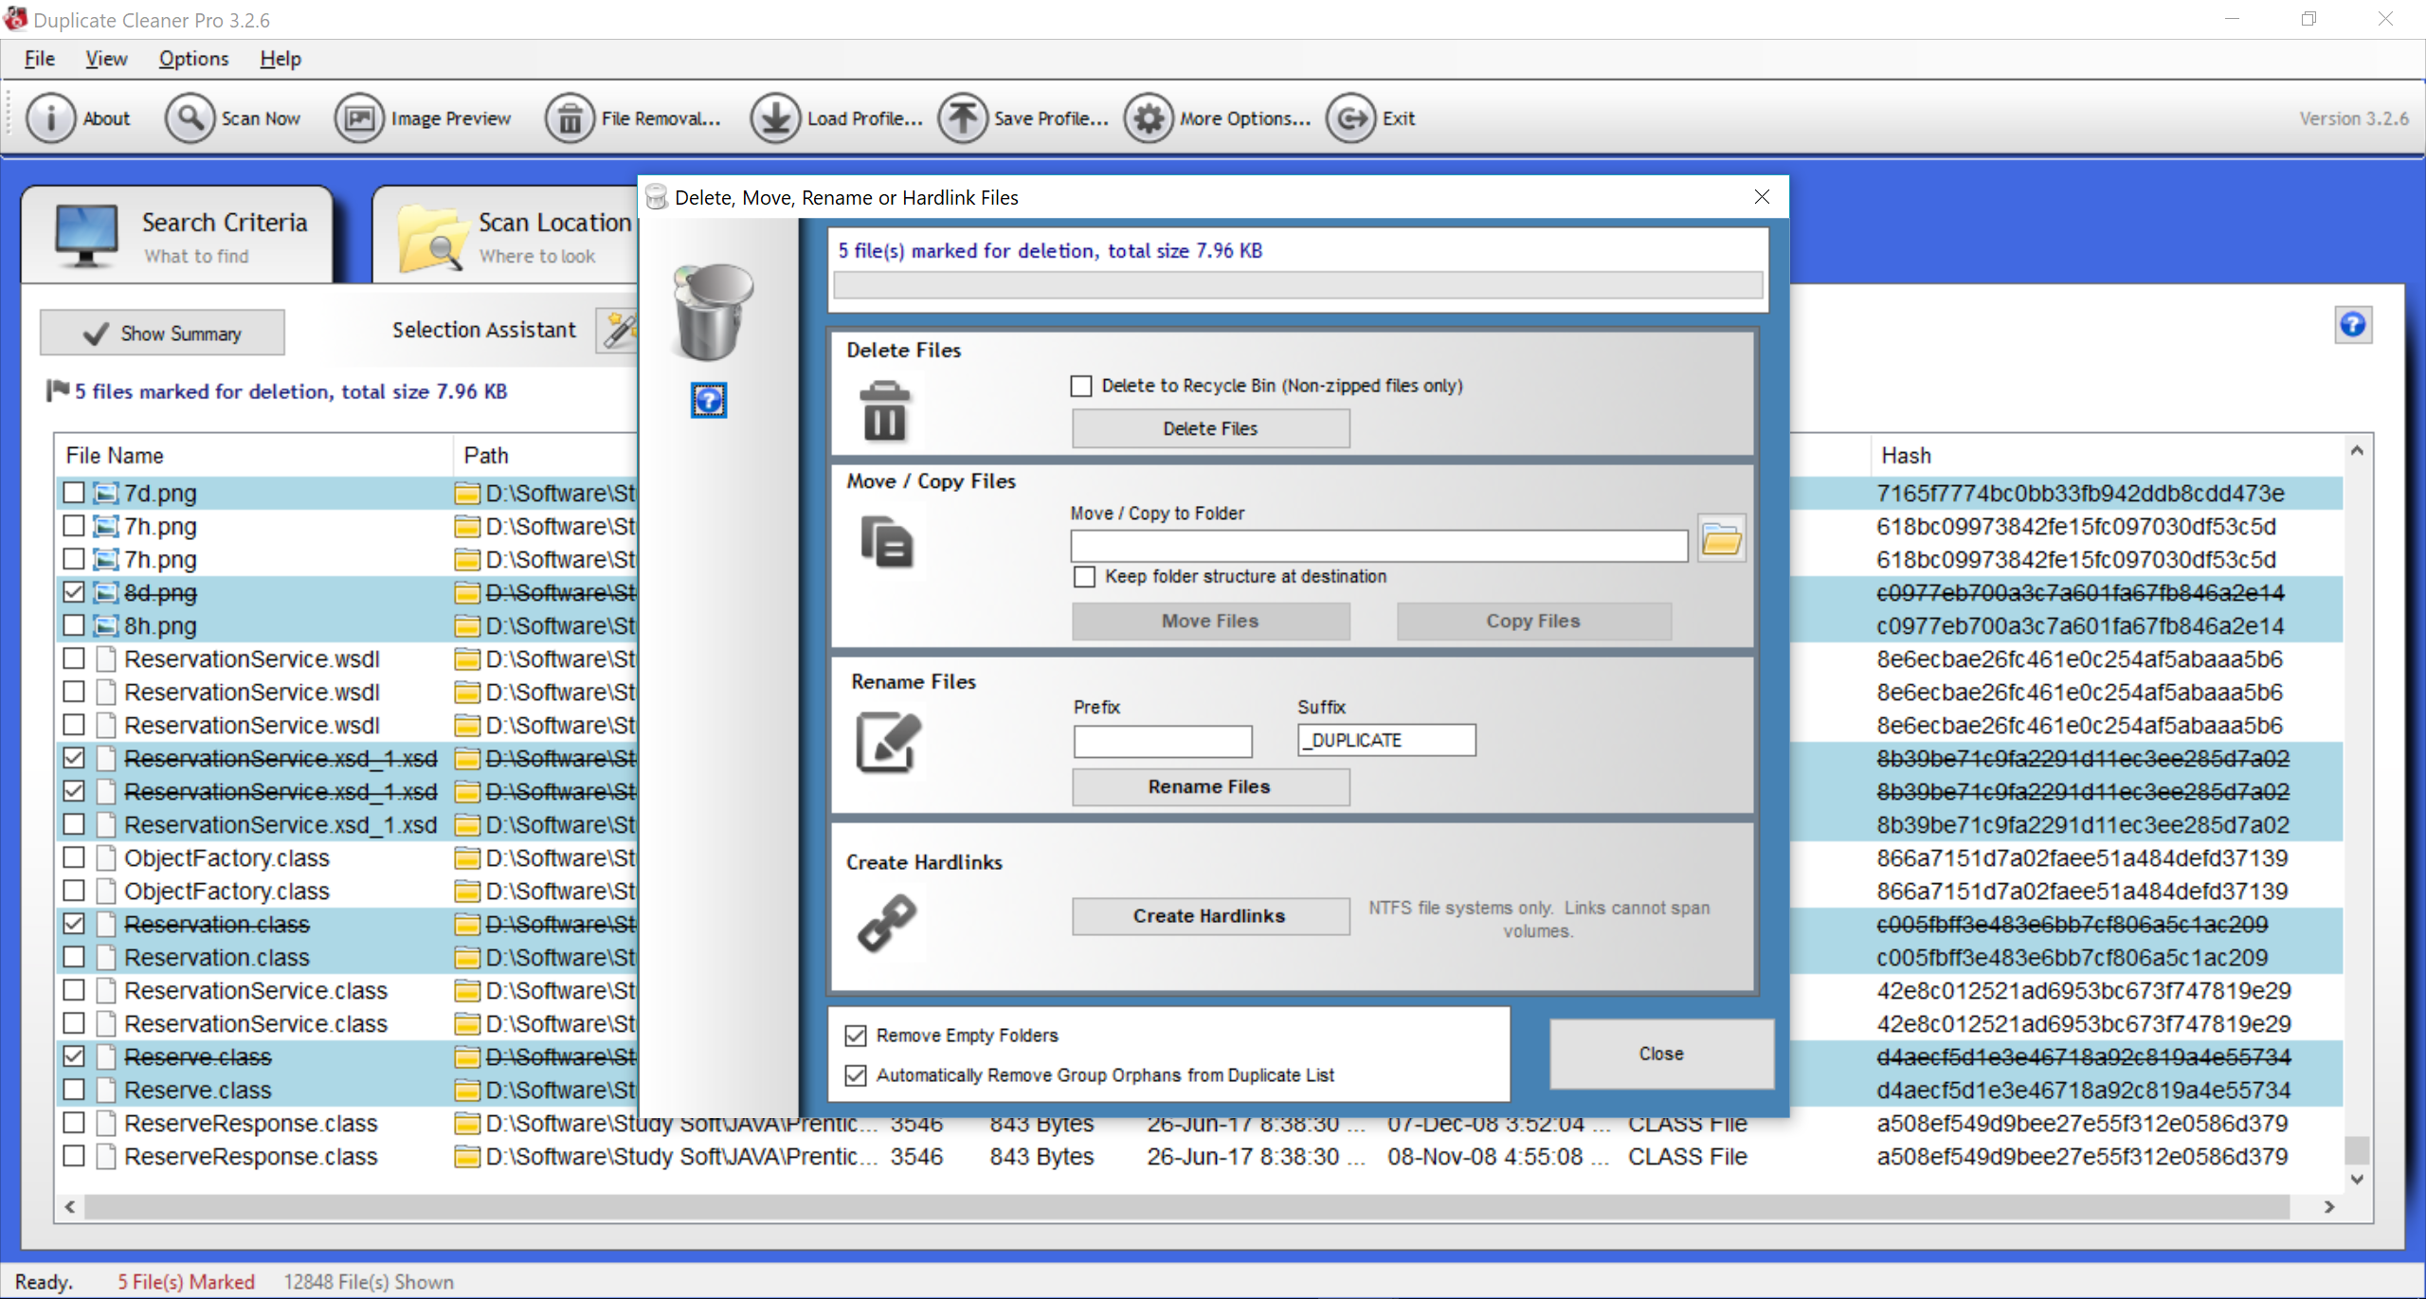Mark the 7d.png file checkbox
Image resolution: width=2426 pixels, height=1299 pixels.
[x=74, y=493]
